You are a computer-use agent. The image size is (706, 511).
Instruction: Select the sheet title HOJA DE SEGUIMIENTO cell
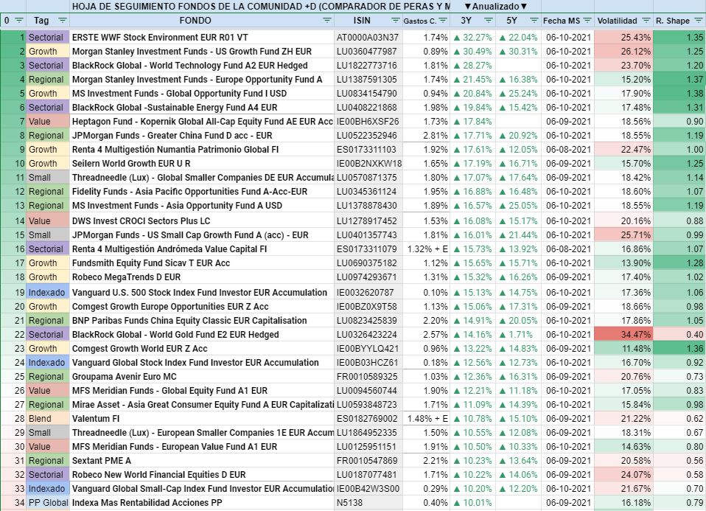click(260, 7)
